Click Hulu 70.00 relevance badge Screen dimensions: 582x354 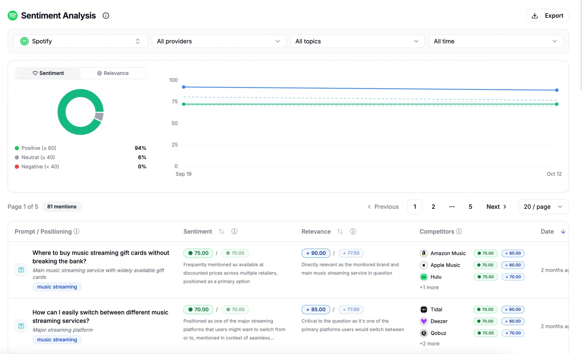click(513, 277)
